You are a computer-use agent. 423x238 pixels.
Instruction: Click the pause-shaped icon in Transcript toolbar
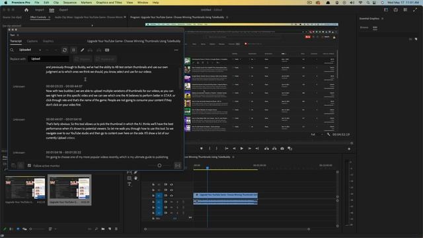73,50
